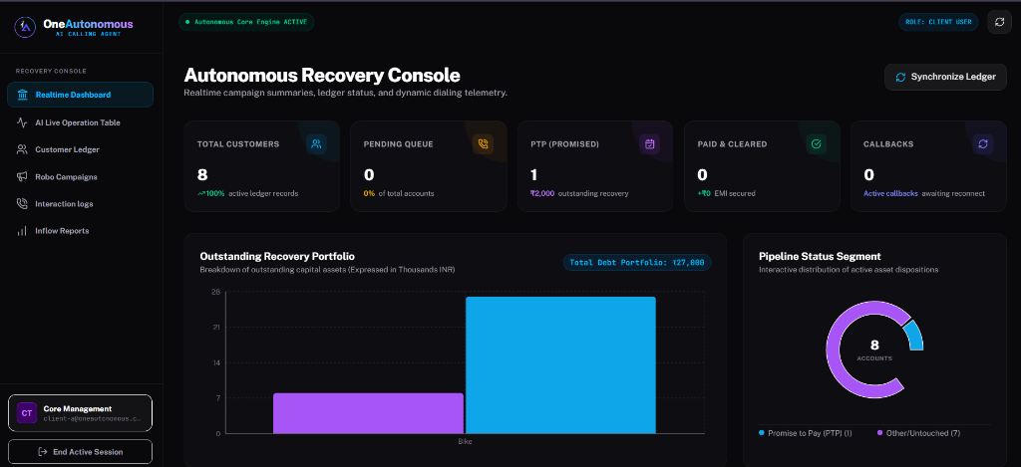Image resolution: width=1021 pixels, height=467 pixels.
Task: Go to Customer Ledger
Action: 80,149
